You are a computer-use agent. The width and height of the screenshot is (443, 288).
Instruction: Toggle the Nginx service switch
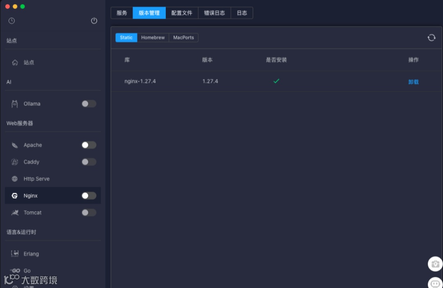(89, 195)
